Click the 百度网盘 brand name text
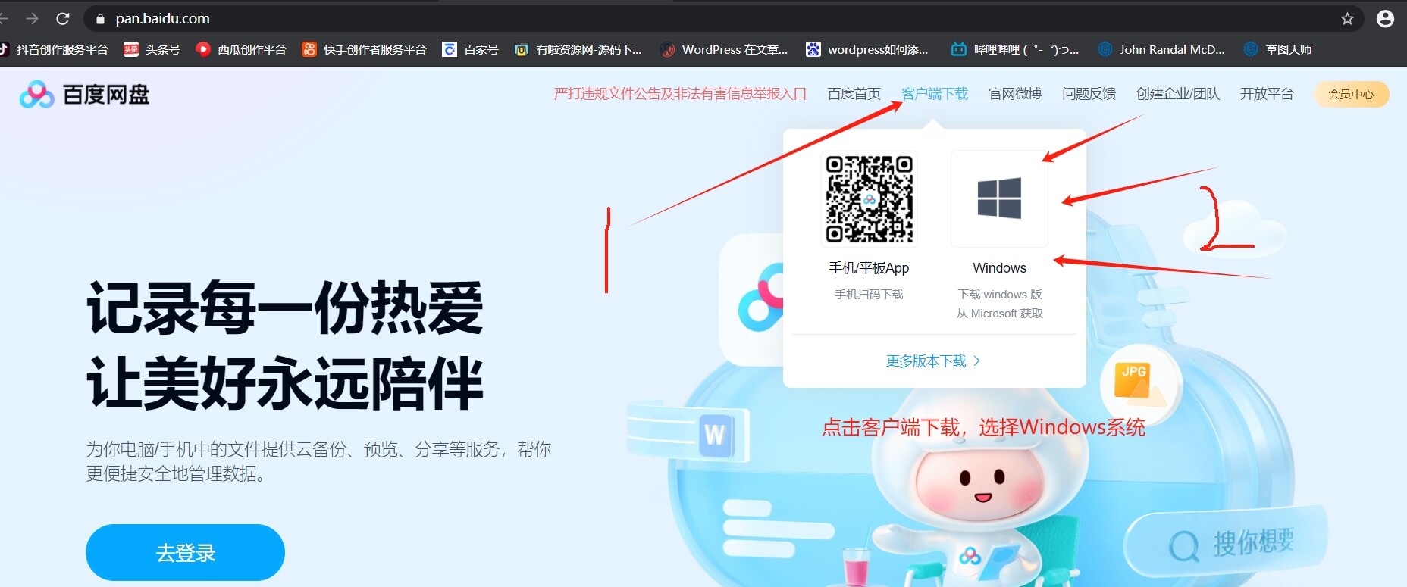Viewport: 1407px width, 587px height. [106, 95]
